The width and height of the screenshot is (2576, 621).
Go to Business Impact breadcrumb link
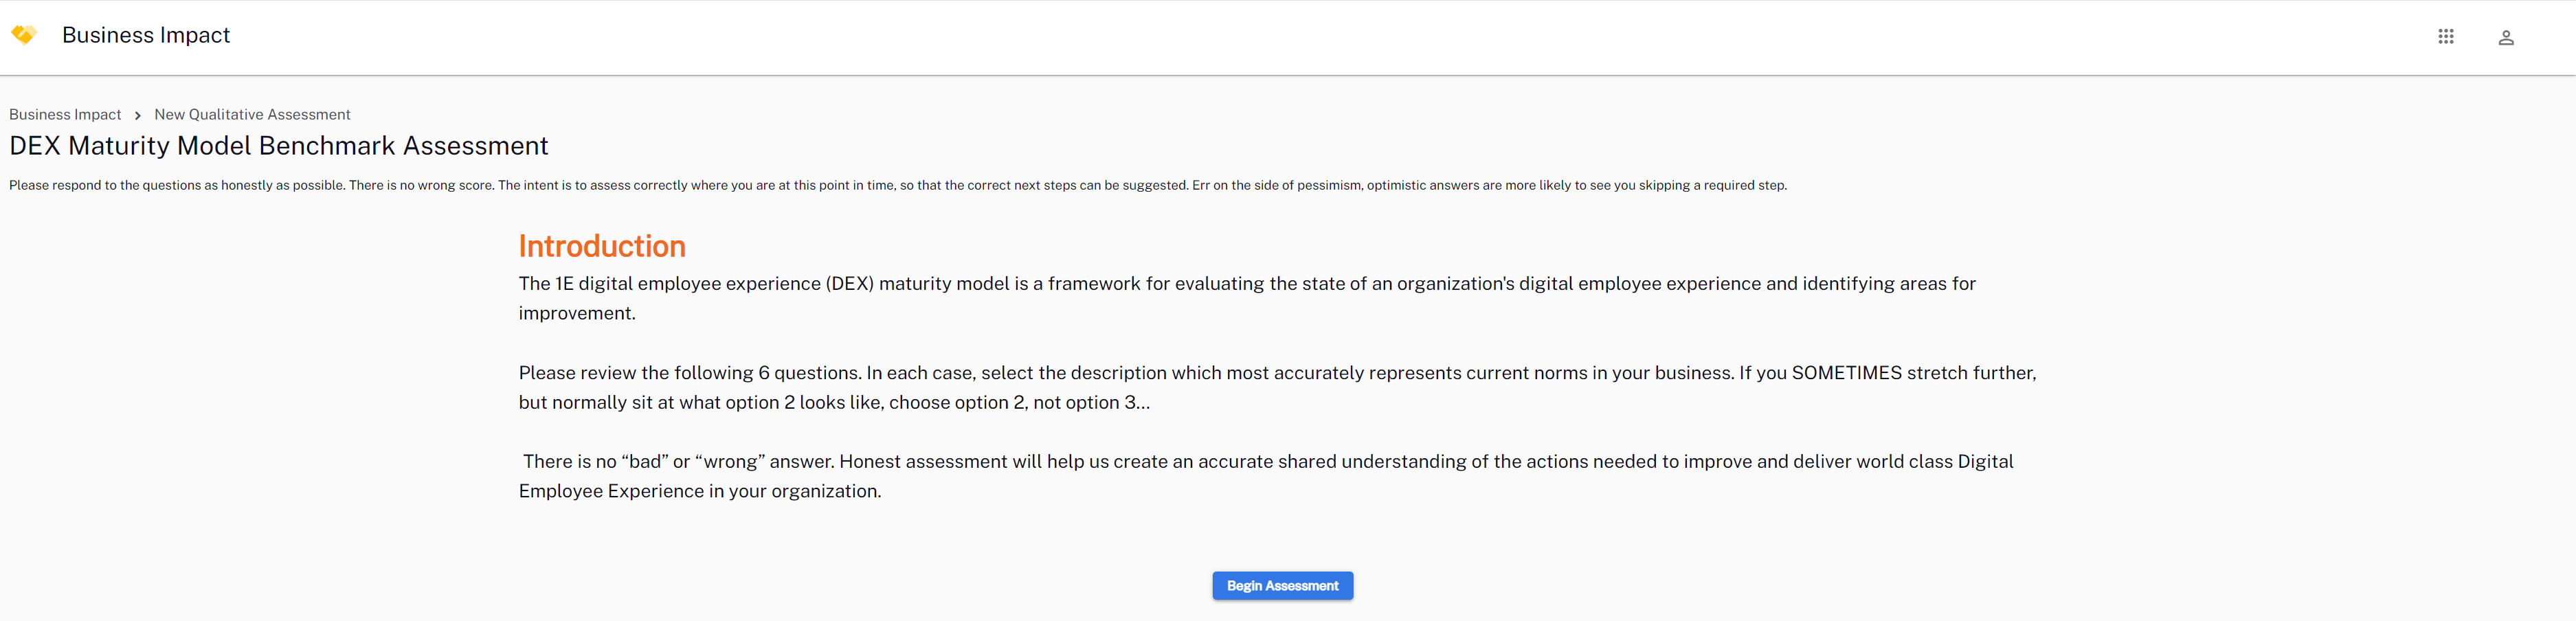(x=65, y=115)
